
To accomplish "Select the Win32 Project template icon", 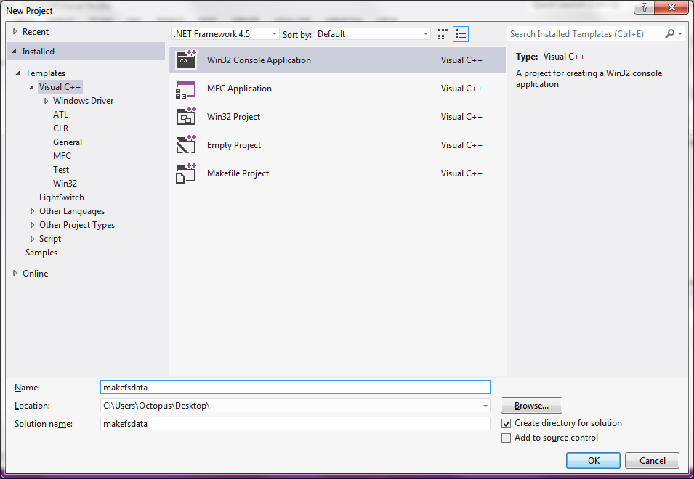I will click(185, 116).
